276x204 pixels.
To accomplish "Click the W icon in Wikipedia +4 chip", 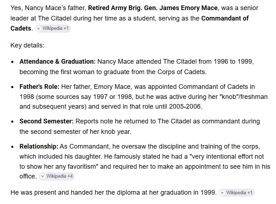I will 43,176.
